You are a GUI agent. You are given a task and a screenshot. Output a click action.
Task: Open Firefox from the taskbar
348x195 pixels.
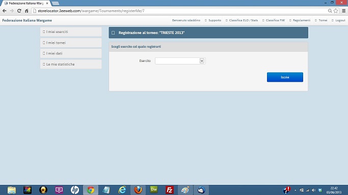[x=138, y=190]
